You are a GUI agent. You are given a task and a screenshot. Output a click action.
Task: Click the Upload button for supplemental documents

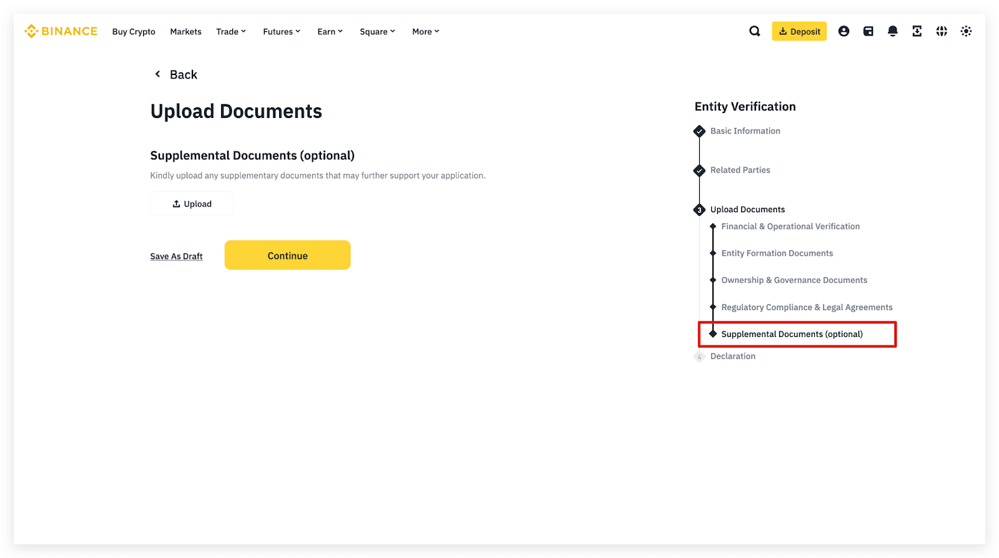click(192, 204)
